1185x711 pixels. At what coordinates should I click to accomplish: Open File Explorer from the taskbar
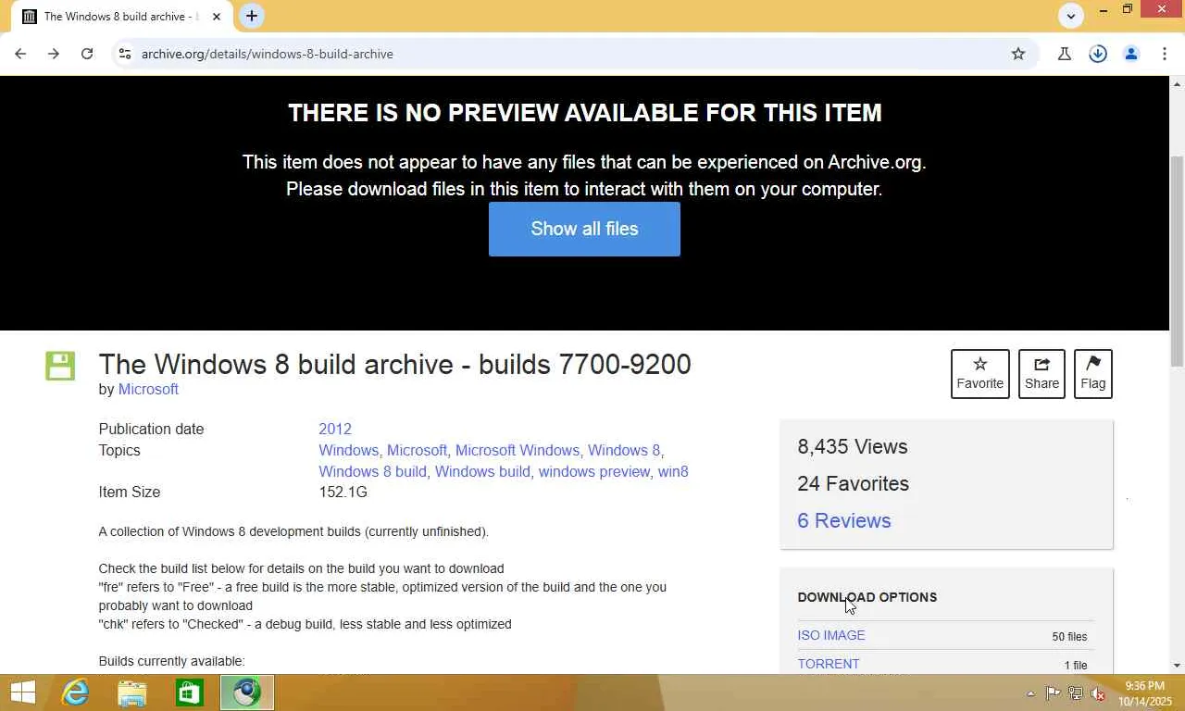coord(132,692)
